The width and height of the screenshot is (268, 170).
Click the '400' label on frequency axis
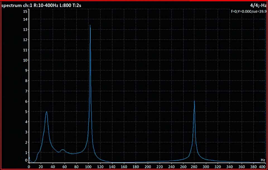click(262, 167)
